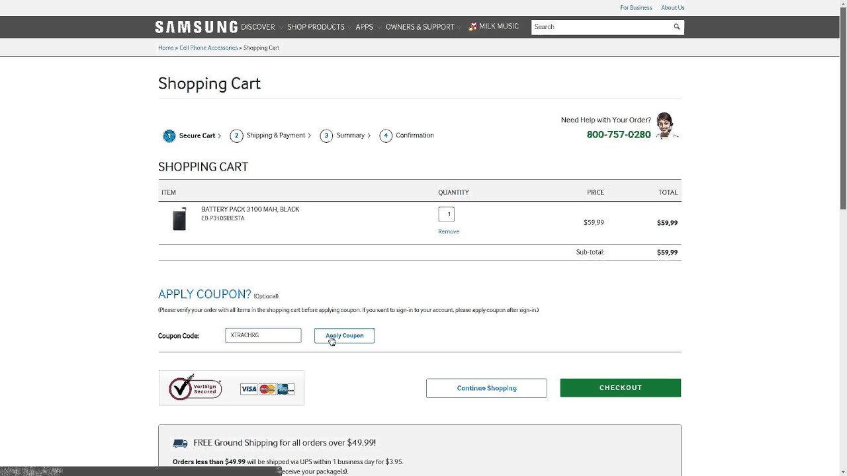Image resolution: width=847 pixels, height=476 pixels.
Task: Click the green Checkout button
Action: [x=620, y=388]
